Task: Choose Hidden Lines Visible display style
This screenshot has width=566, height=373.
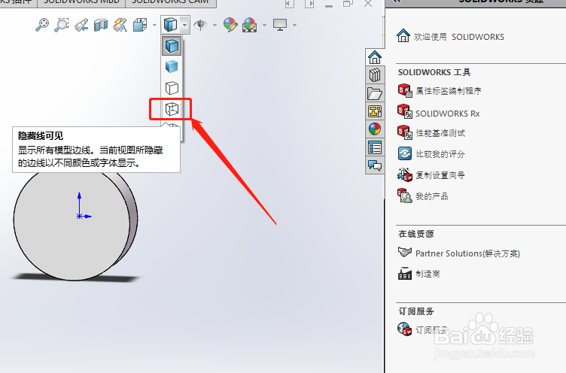Action: click(172, 108)
